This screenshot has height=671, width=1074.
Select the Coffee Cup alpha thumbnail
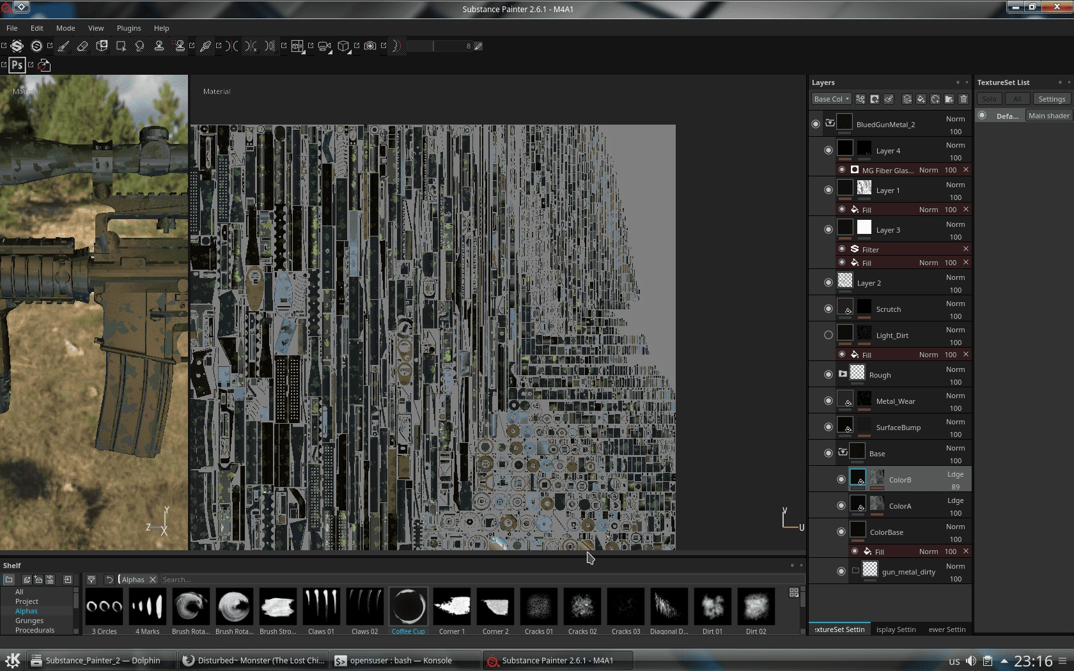pos(408,606)
